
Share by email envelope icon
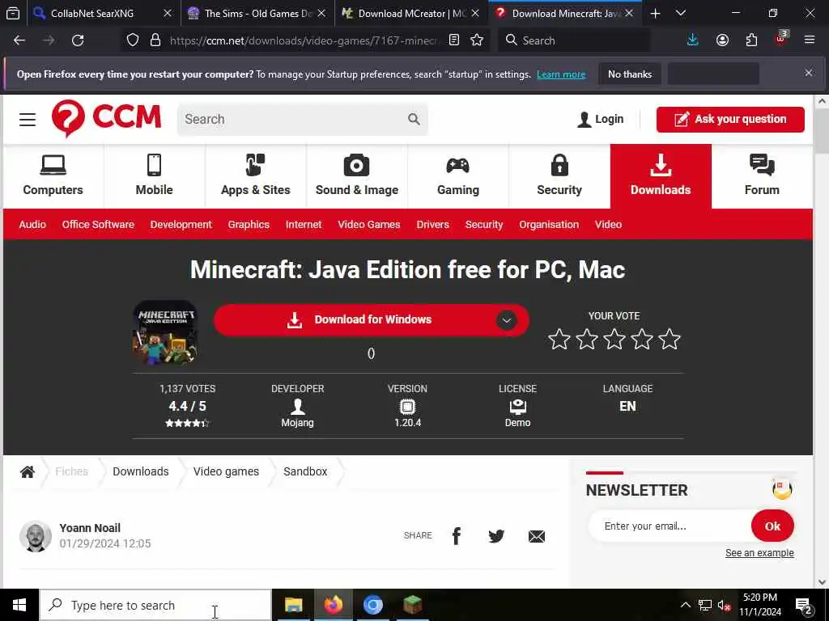(536, 537)
